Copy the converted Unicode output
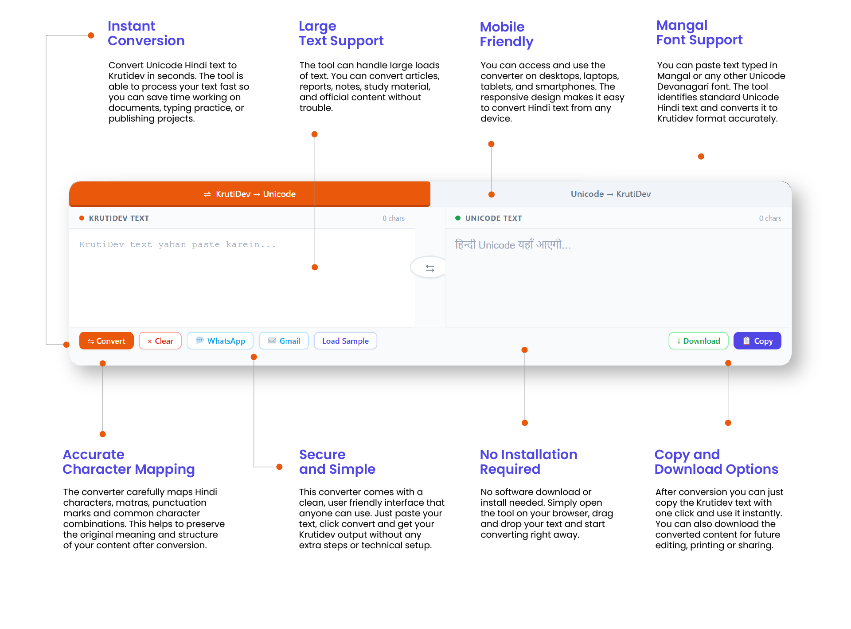This screenshot has height=629, width=851. pos(757,341)
